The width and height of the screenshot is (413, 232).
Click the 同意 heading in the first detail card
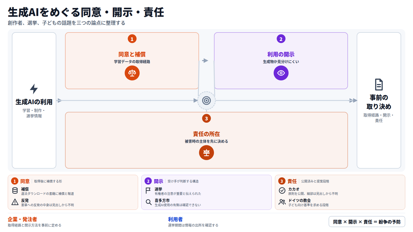coord(25,181)
